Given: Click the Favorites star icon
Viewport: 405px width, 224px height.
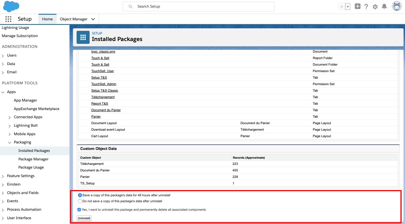Looking at the screenshot, I should point(342,7).
